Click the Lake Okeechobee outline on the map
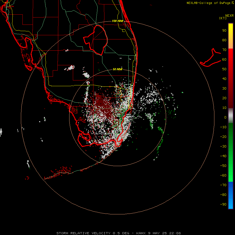Viewport: 235px width, 235px height. (x=96, y=40)
